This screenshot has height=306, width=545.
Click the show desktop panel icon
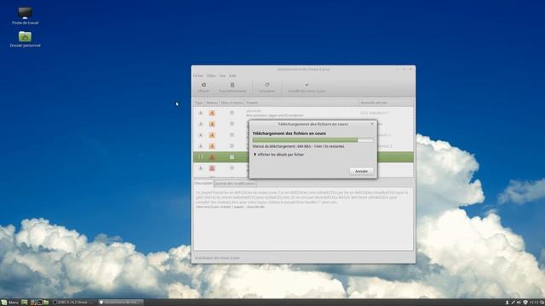25,303
